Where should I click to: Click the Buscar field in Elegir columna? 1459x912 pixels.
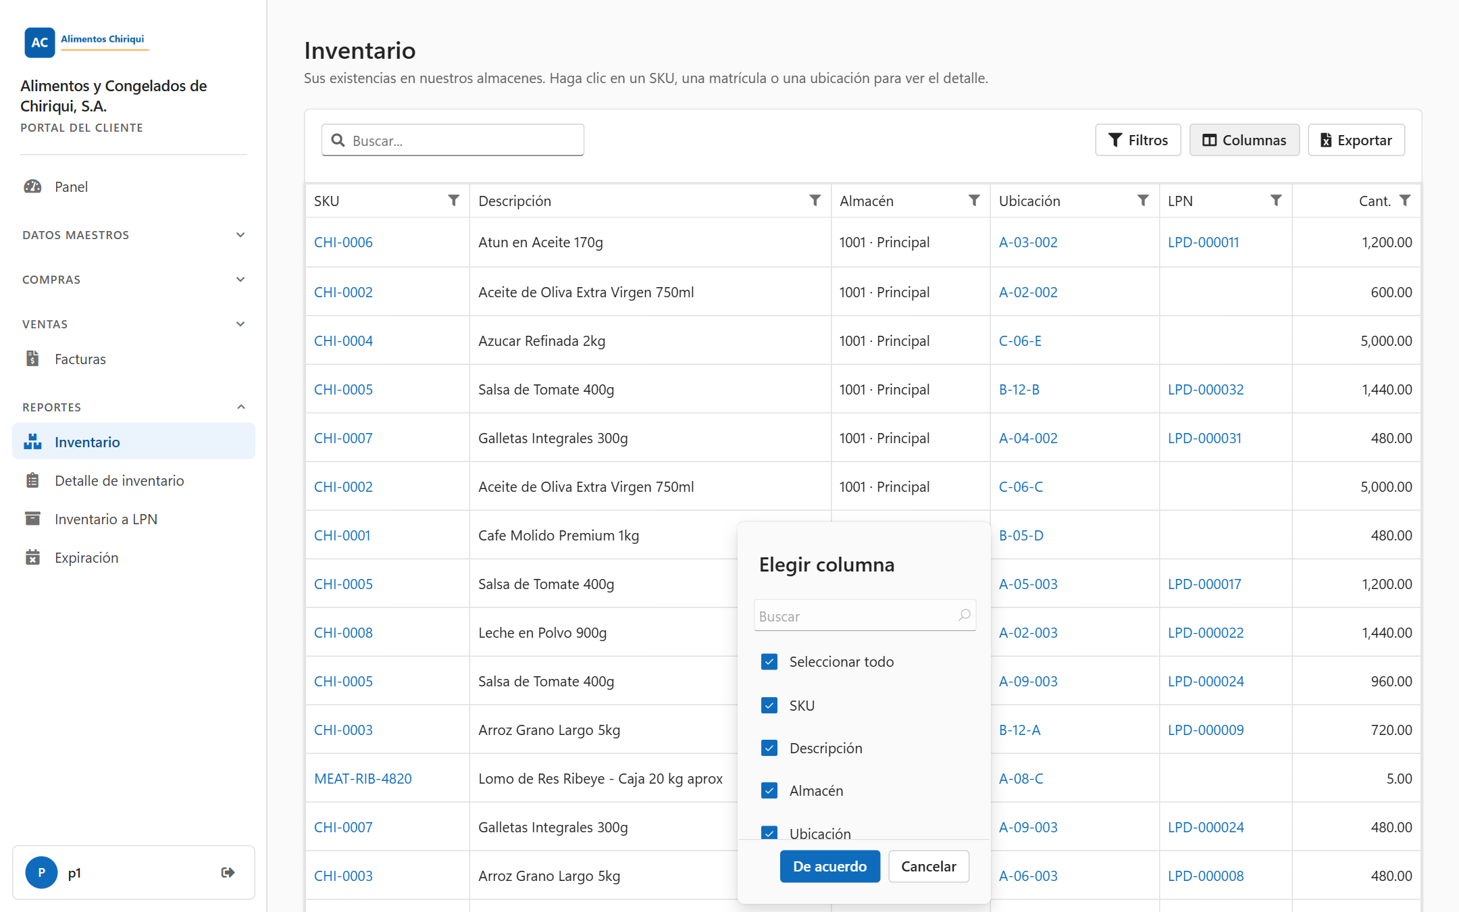coord(865,615)
